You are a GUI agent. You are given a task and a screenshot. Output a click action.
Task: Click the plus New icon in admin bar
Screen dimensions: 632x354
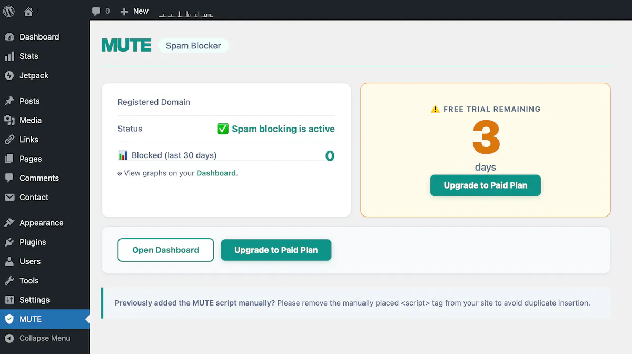click(124, 11)
